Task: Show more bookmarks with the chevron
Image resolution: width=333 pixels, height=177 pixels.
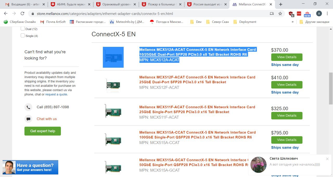Action: coord(292,22)
